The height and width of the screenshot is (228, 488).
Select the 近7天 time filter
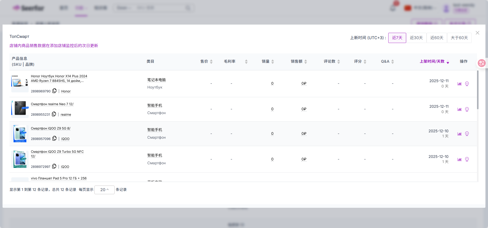pos(397,38)
